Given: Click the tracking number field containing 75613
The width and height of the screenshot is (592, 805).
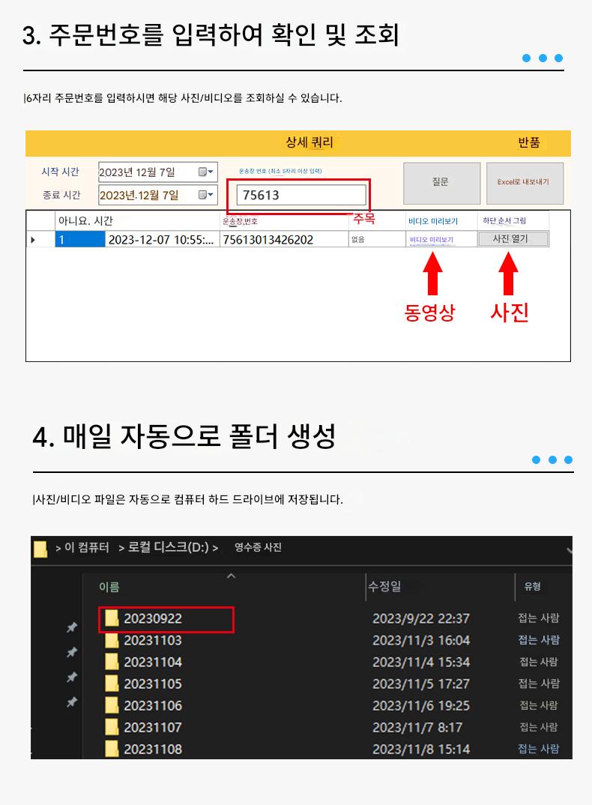Looking at the screenshot, I should coord(301,195).
